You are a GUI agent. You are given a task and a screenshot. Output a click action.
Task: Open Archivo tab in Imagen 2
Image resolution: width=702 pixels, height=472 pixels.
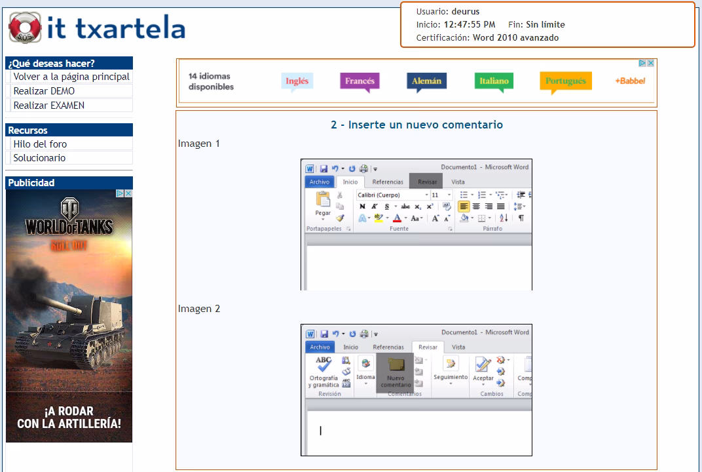point(320,347)
